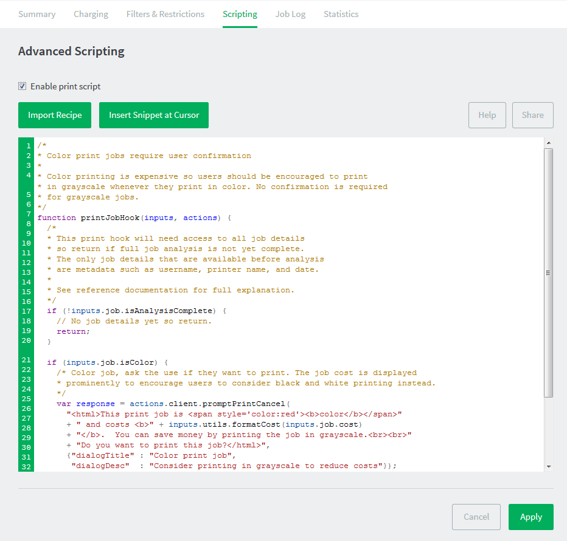
Task: Click '* for grayscale jobs.' comment line
Action: (88, 198)
